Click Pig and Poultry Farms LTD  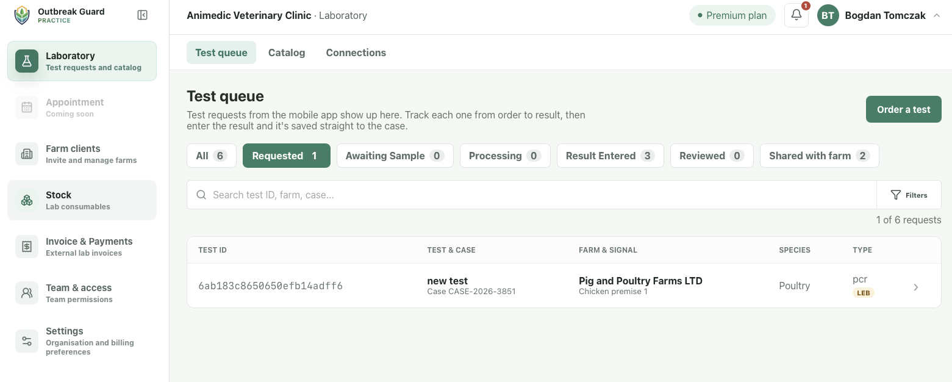pyautogui.click(x=640, y=281)
